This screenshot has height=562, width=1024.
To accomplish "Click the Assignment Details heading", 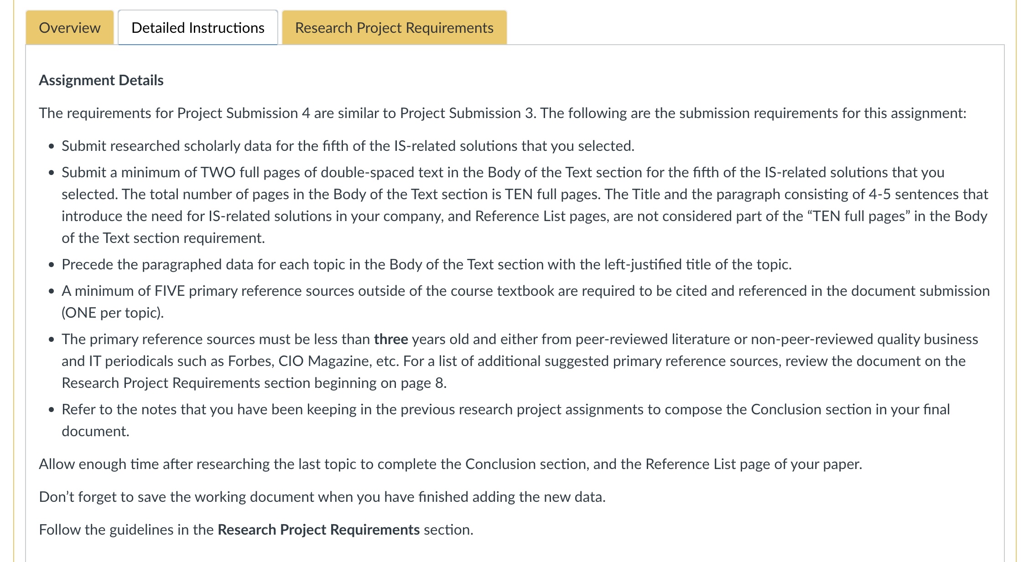I will coord(101,80).
